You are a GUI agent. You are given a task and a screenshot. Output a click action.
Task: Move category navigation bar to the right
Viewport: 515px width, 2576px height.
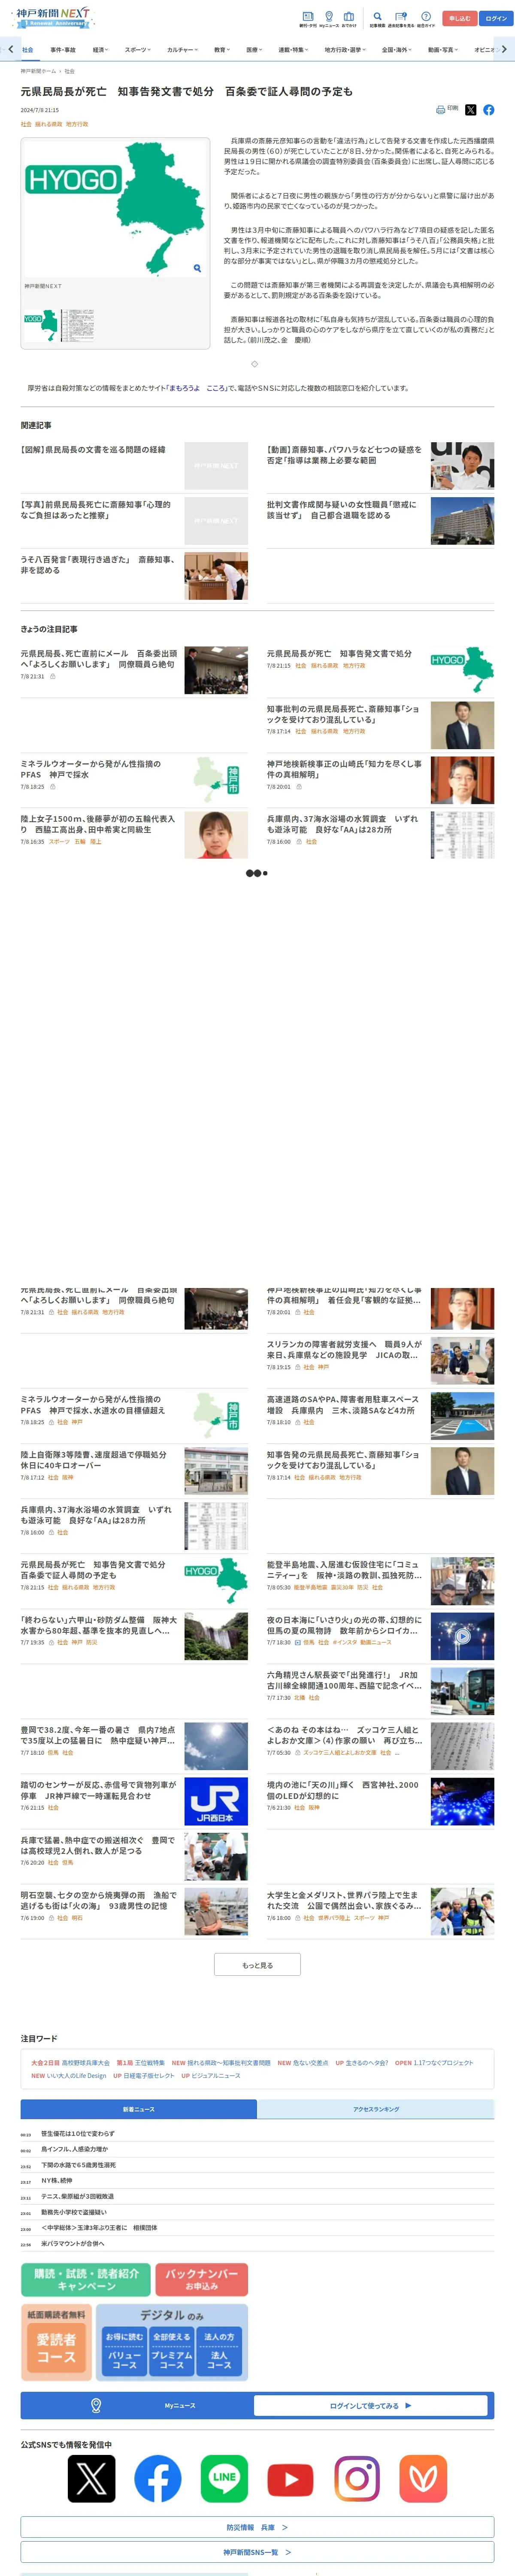pos(504,49)
